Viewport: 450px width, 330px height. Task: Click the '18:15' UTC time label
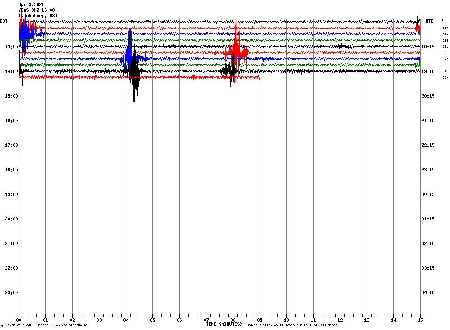tap(428, 47)
